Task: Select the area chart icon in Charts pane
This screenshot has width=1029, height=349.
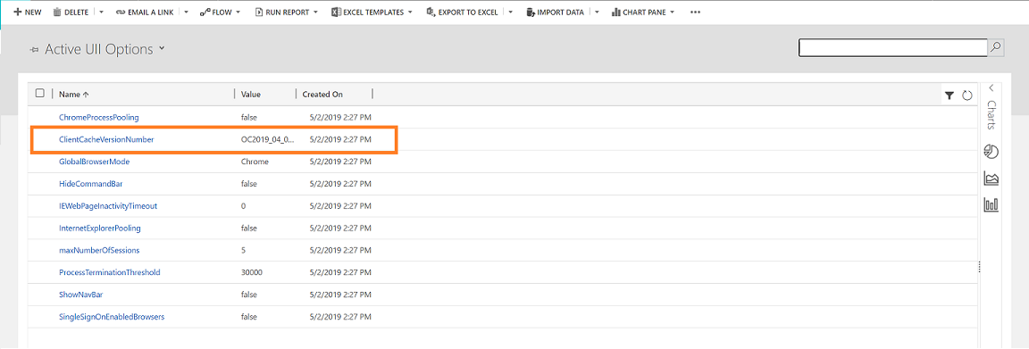Action: (991, 179)
